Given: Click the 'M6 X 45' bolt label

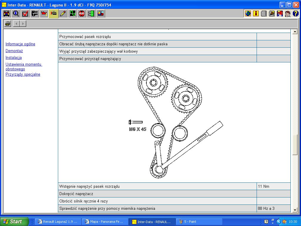Looking at the screenshot, I should (x=138, y=129).
